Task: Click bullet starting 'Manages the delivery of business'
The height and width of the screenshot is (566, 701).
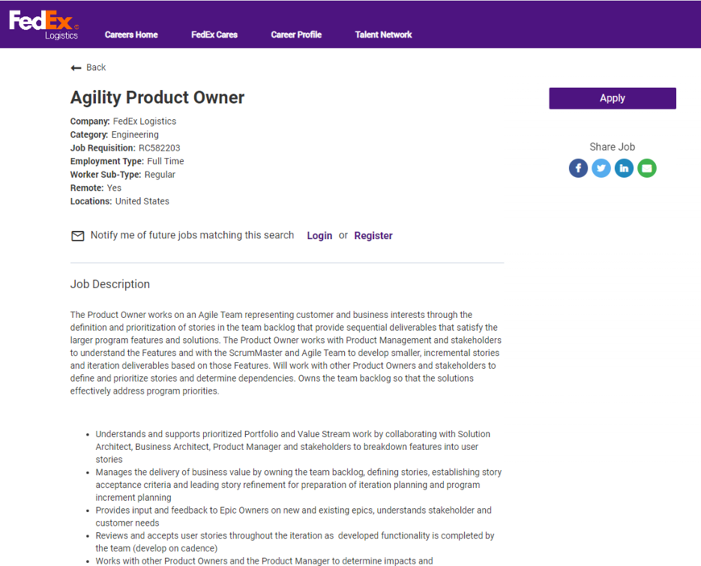Action: [299, 485]
